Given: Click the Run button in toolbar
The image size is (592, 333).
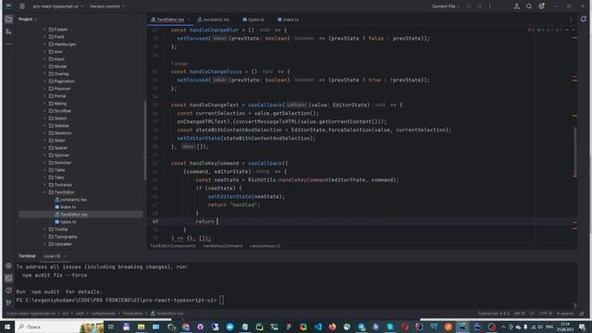Looking at the screenshot, I should click(x=469, y=6).
